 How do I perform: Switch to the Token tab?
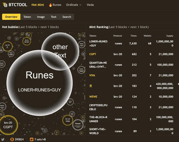(27, 17)
